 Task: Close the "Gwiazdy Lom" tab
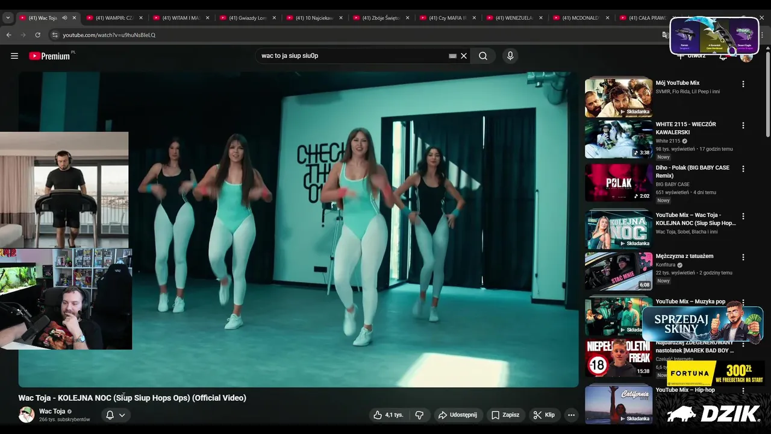pyautogui.click(x=274, y=18)
